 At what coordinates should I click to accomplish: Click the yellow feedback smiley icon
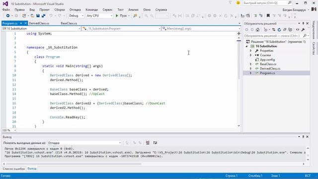tap(238, 3)
